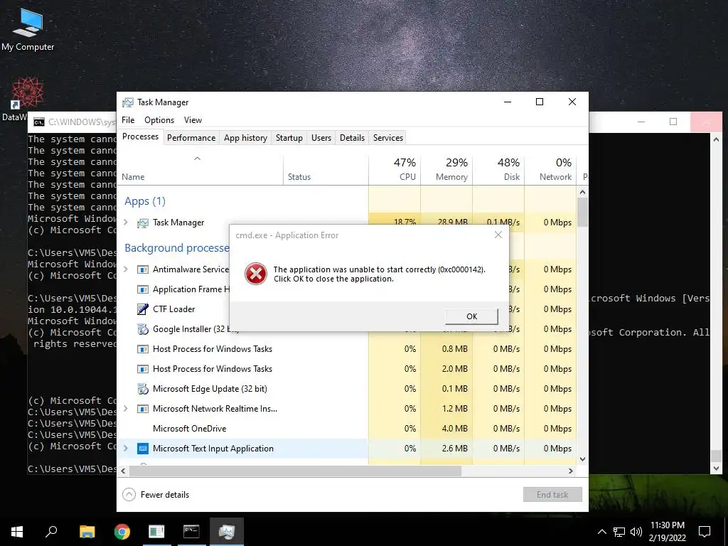Sort processes by Network column

coord(551,169)
